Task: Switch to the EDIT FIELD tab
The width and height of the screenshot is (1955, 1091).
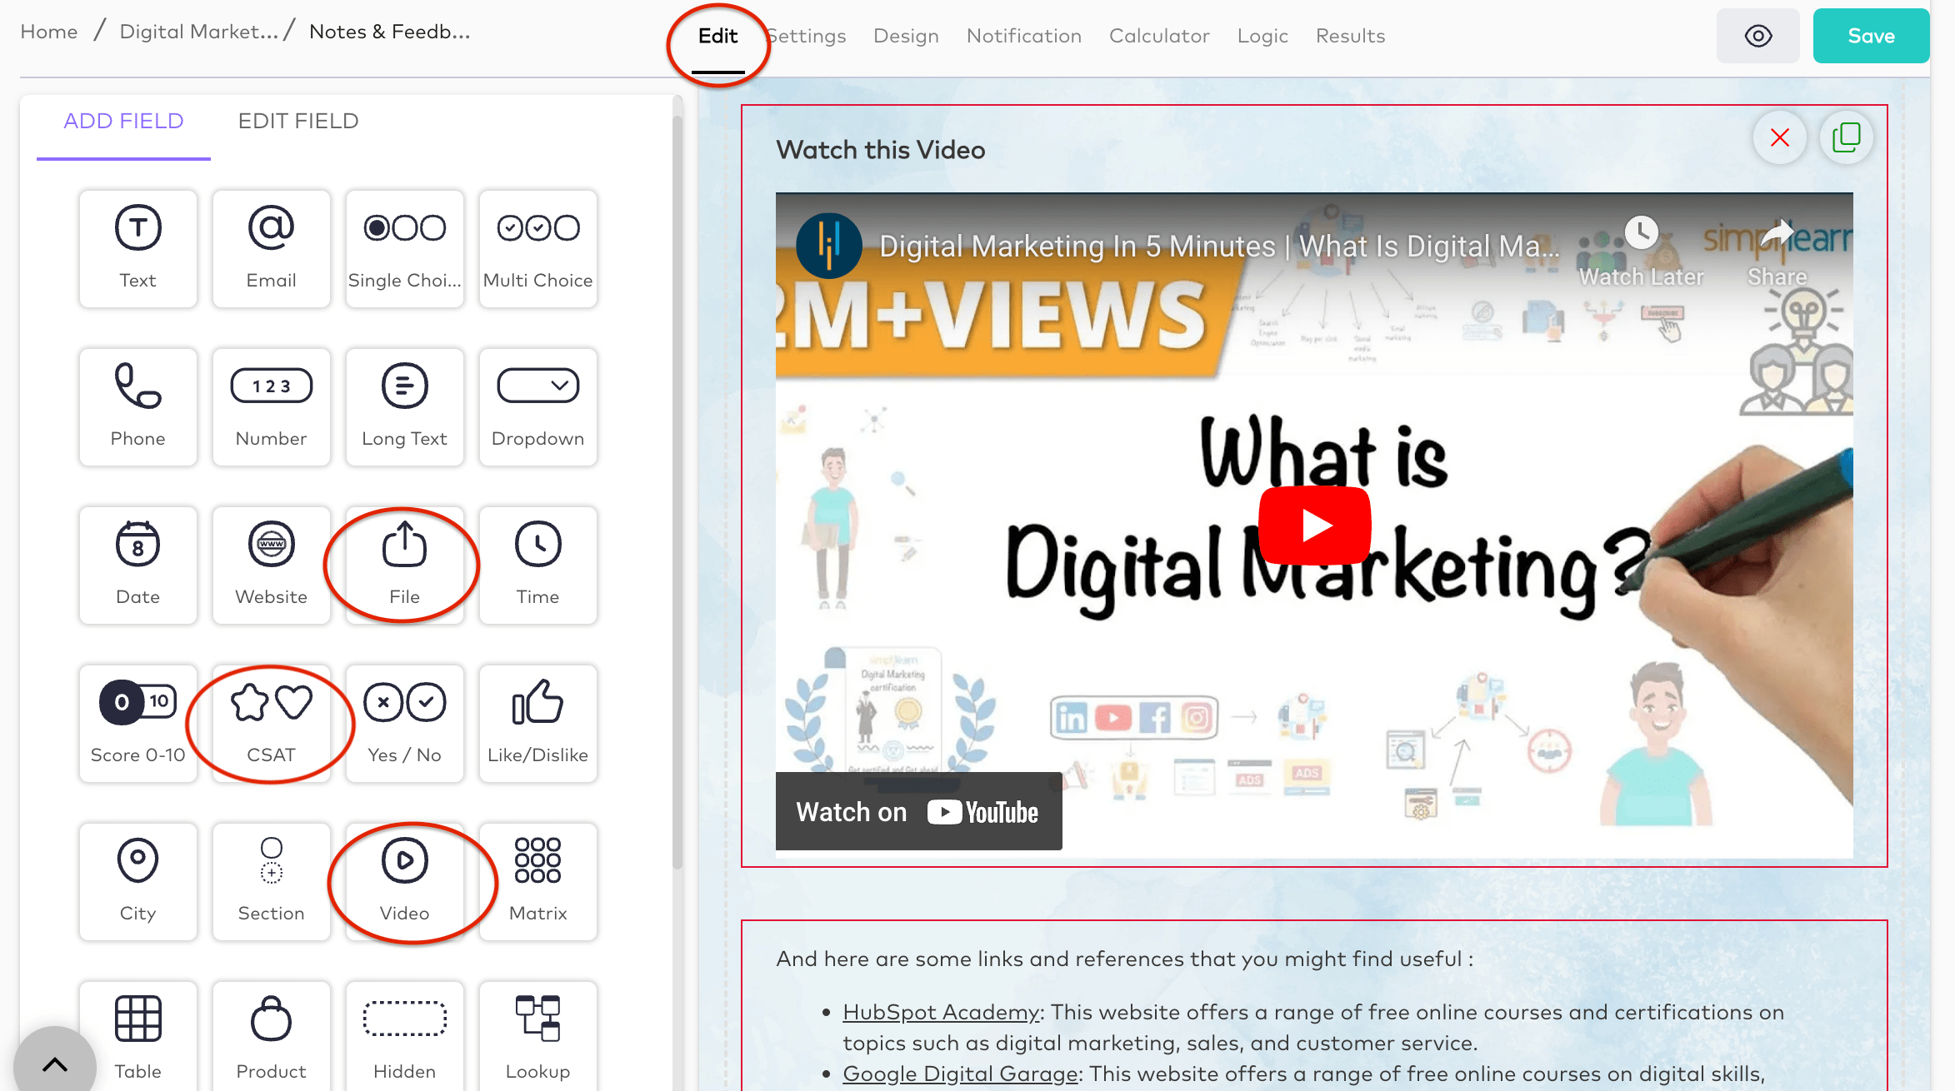Action: coord(297,122)
